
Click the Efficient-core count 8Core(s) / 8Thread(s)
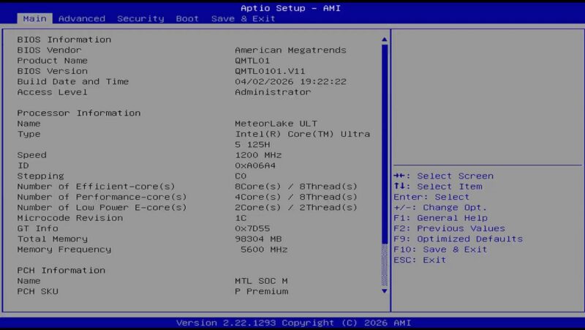click(x=296, y=187)
